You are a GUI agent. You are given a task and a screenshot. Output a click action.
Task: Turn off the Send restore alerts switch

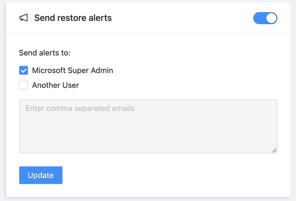click(x=265, y=18)
